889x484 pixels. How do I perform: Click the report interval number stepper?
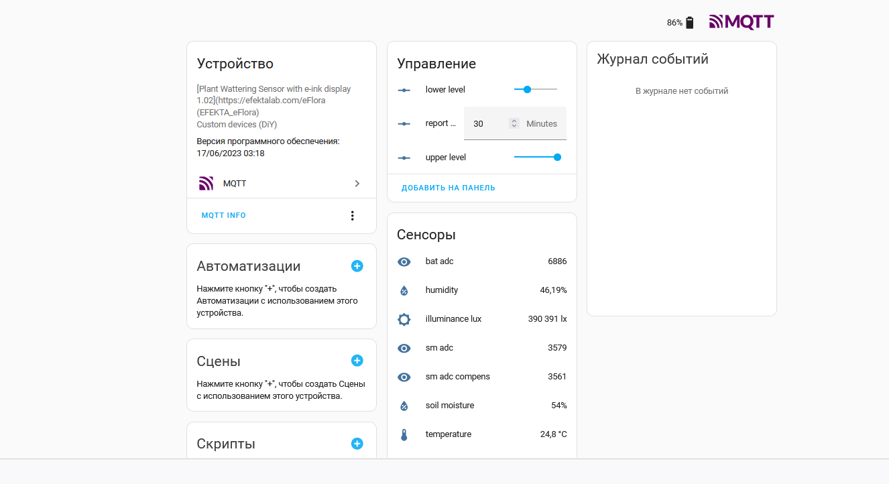[514, 123]
